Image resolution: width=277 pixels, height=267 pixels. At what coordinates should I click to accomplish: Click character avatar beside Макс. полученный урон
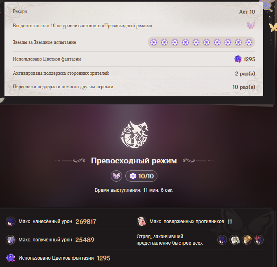click(x=11, y=240)
